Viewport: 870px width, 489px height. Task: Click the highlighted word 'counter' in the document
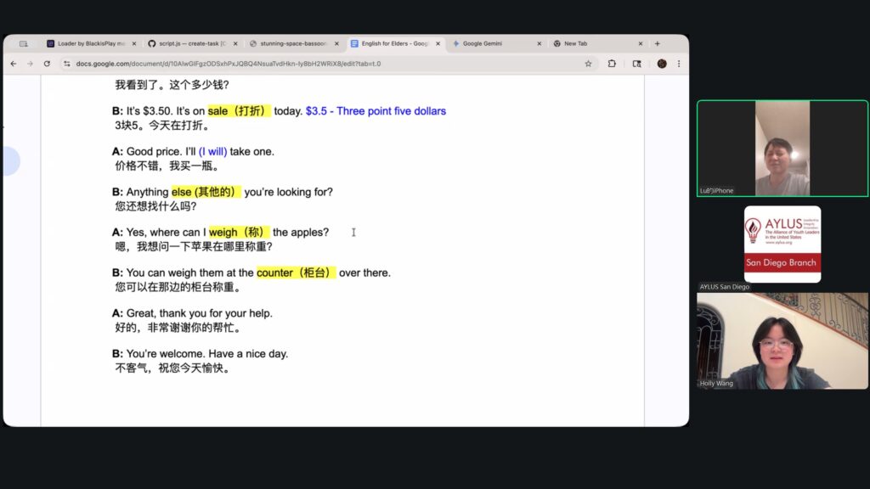coord(274,273)
